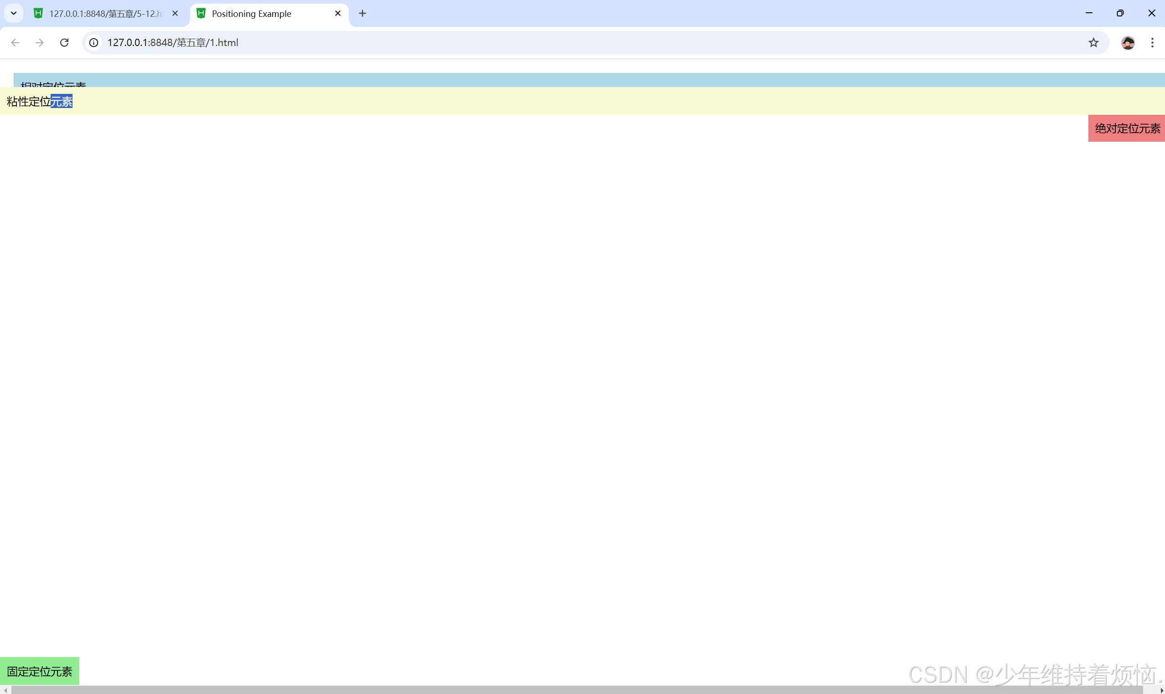Open a new tab with plus button

coord(362,14)
